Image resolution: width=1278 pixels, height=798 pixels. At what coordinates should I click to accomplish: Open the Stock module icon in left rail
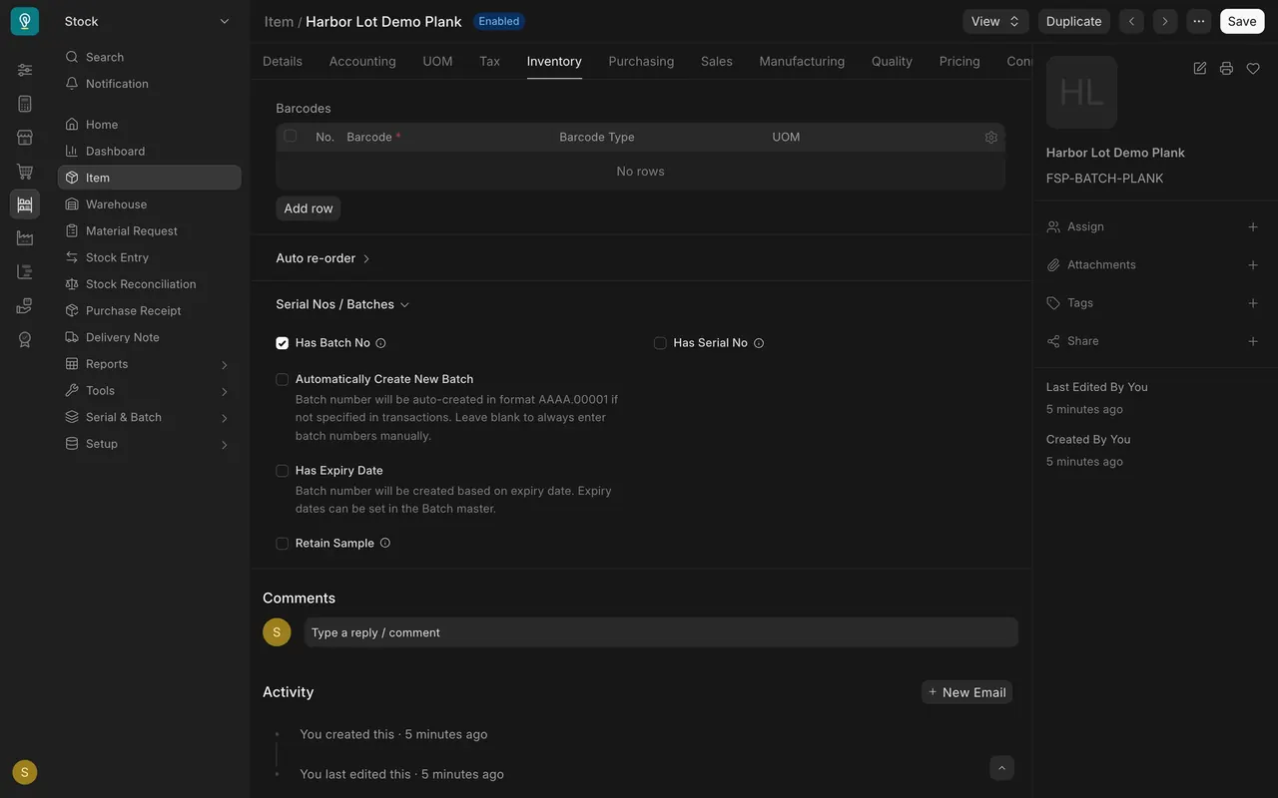[25, 204]
